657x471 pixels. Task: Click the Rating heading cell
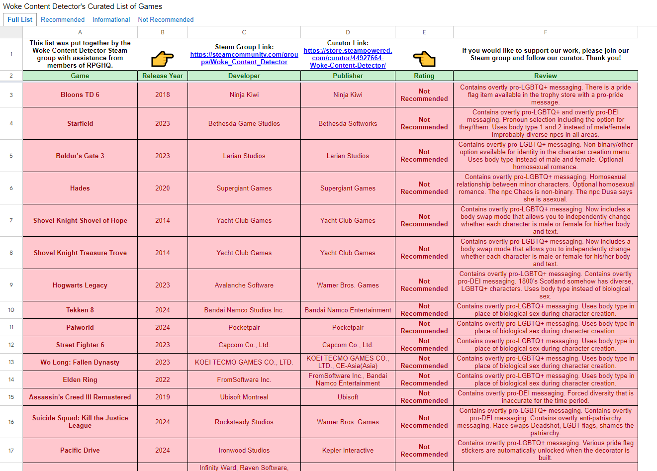424,76
